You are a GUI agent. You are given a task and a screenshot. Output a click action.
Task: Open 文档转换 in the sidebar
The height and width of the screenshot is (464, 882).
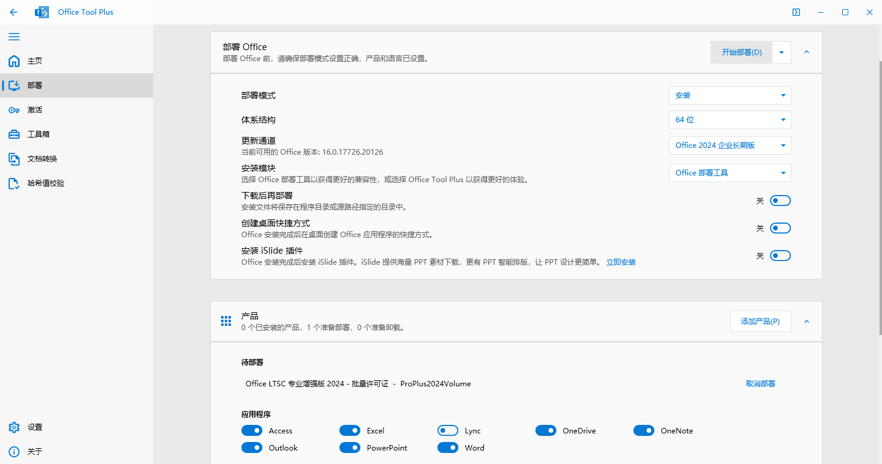(77, 159)
